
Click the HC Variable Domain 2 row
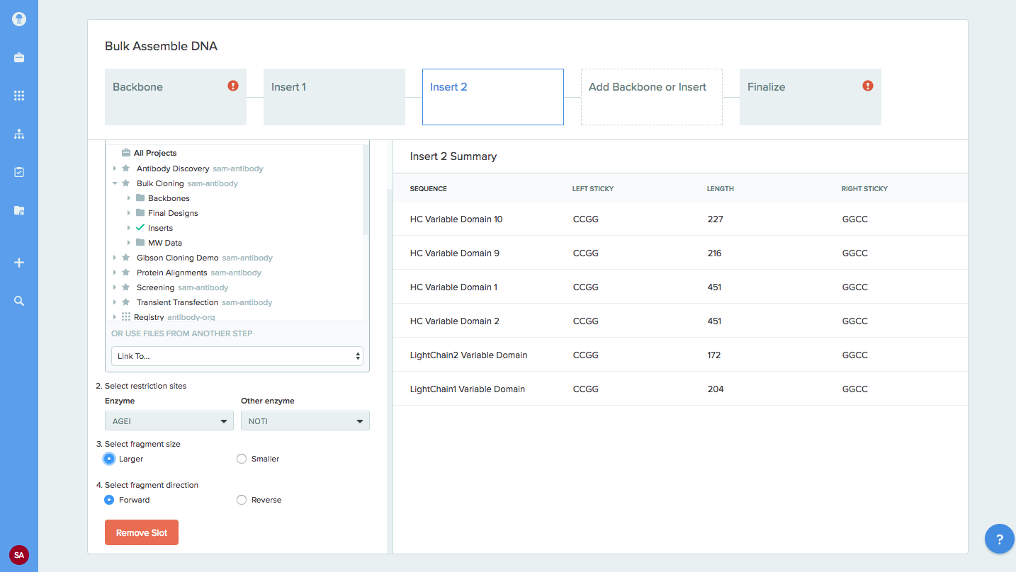(680, 321)
